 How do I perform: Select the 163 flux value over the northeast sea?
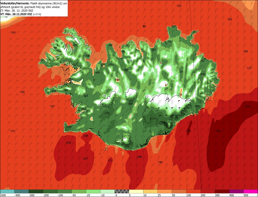pos(230,19)
